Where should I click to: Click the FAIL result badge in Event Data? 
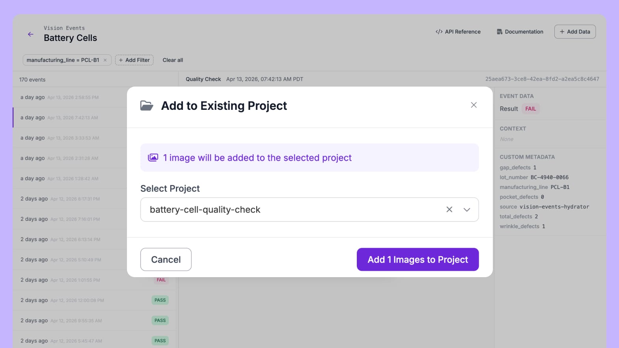click(530, 109)
